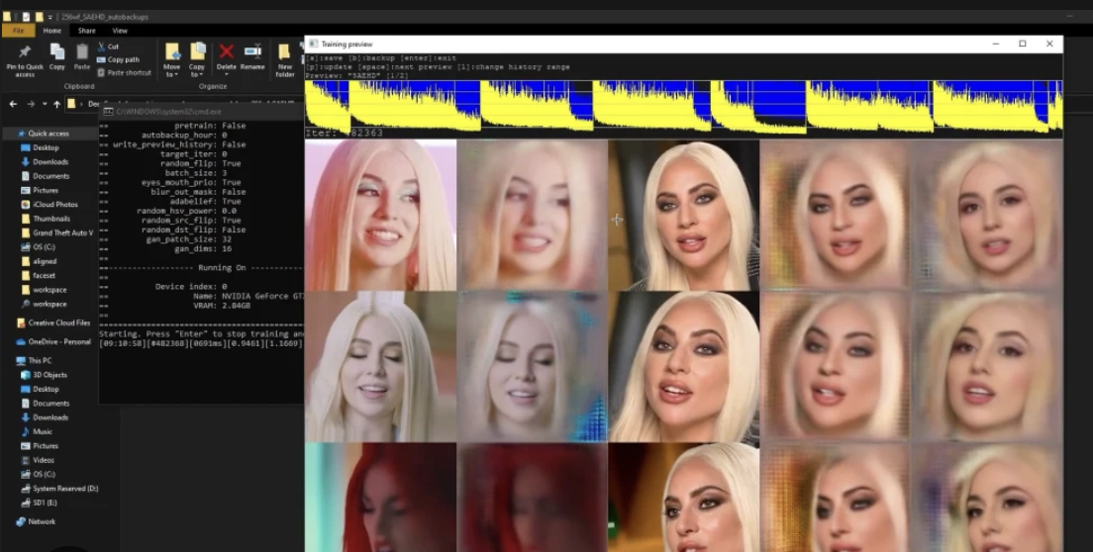Click the yellow and blue loss graph
Screen dimensions: 1093x552
pyautogui.click(x=683, y=106)
